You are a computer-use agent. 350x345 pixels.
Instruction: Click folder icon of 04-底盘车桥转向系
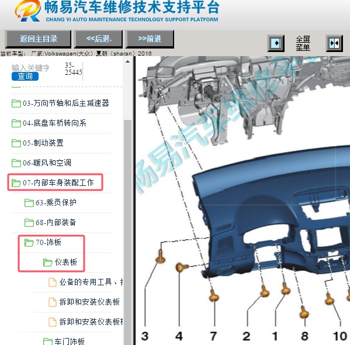16,123
